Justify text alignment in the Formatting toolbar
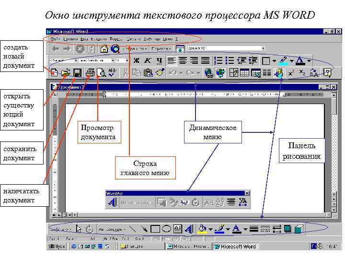Viewport: 345px width, 259px height. point(205,60)
